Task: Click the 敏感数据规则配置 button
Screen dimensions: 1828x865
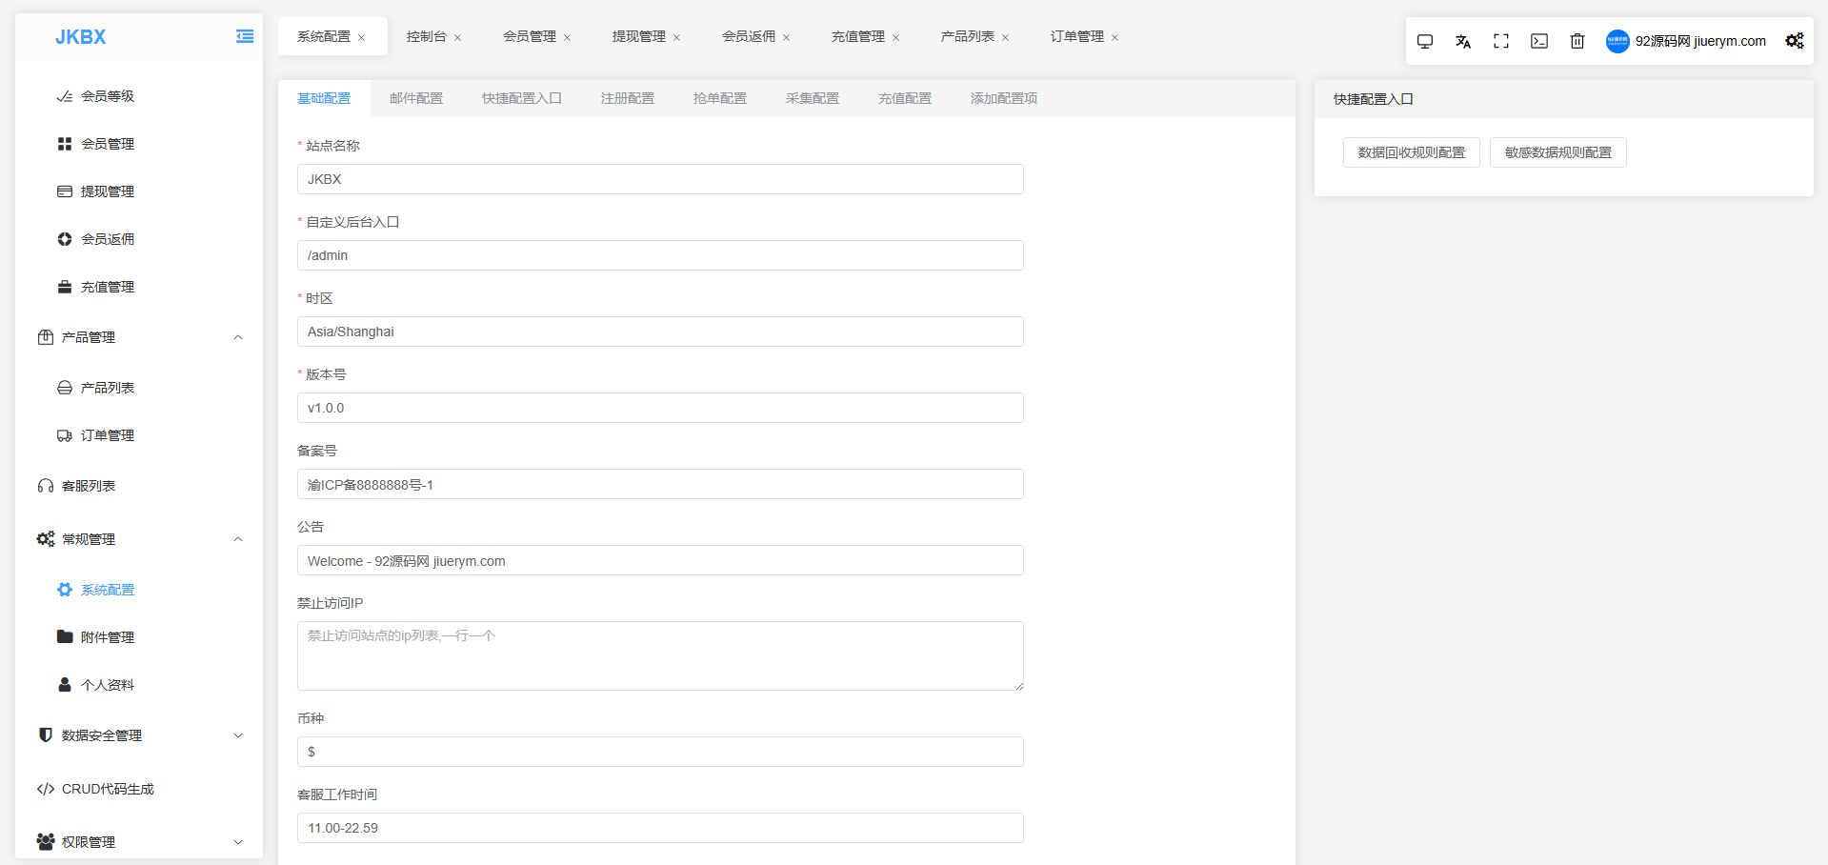Action: coord(1558,152)
